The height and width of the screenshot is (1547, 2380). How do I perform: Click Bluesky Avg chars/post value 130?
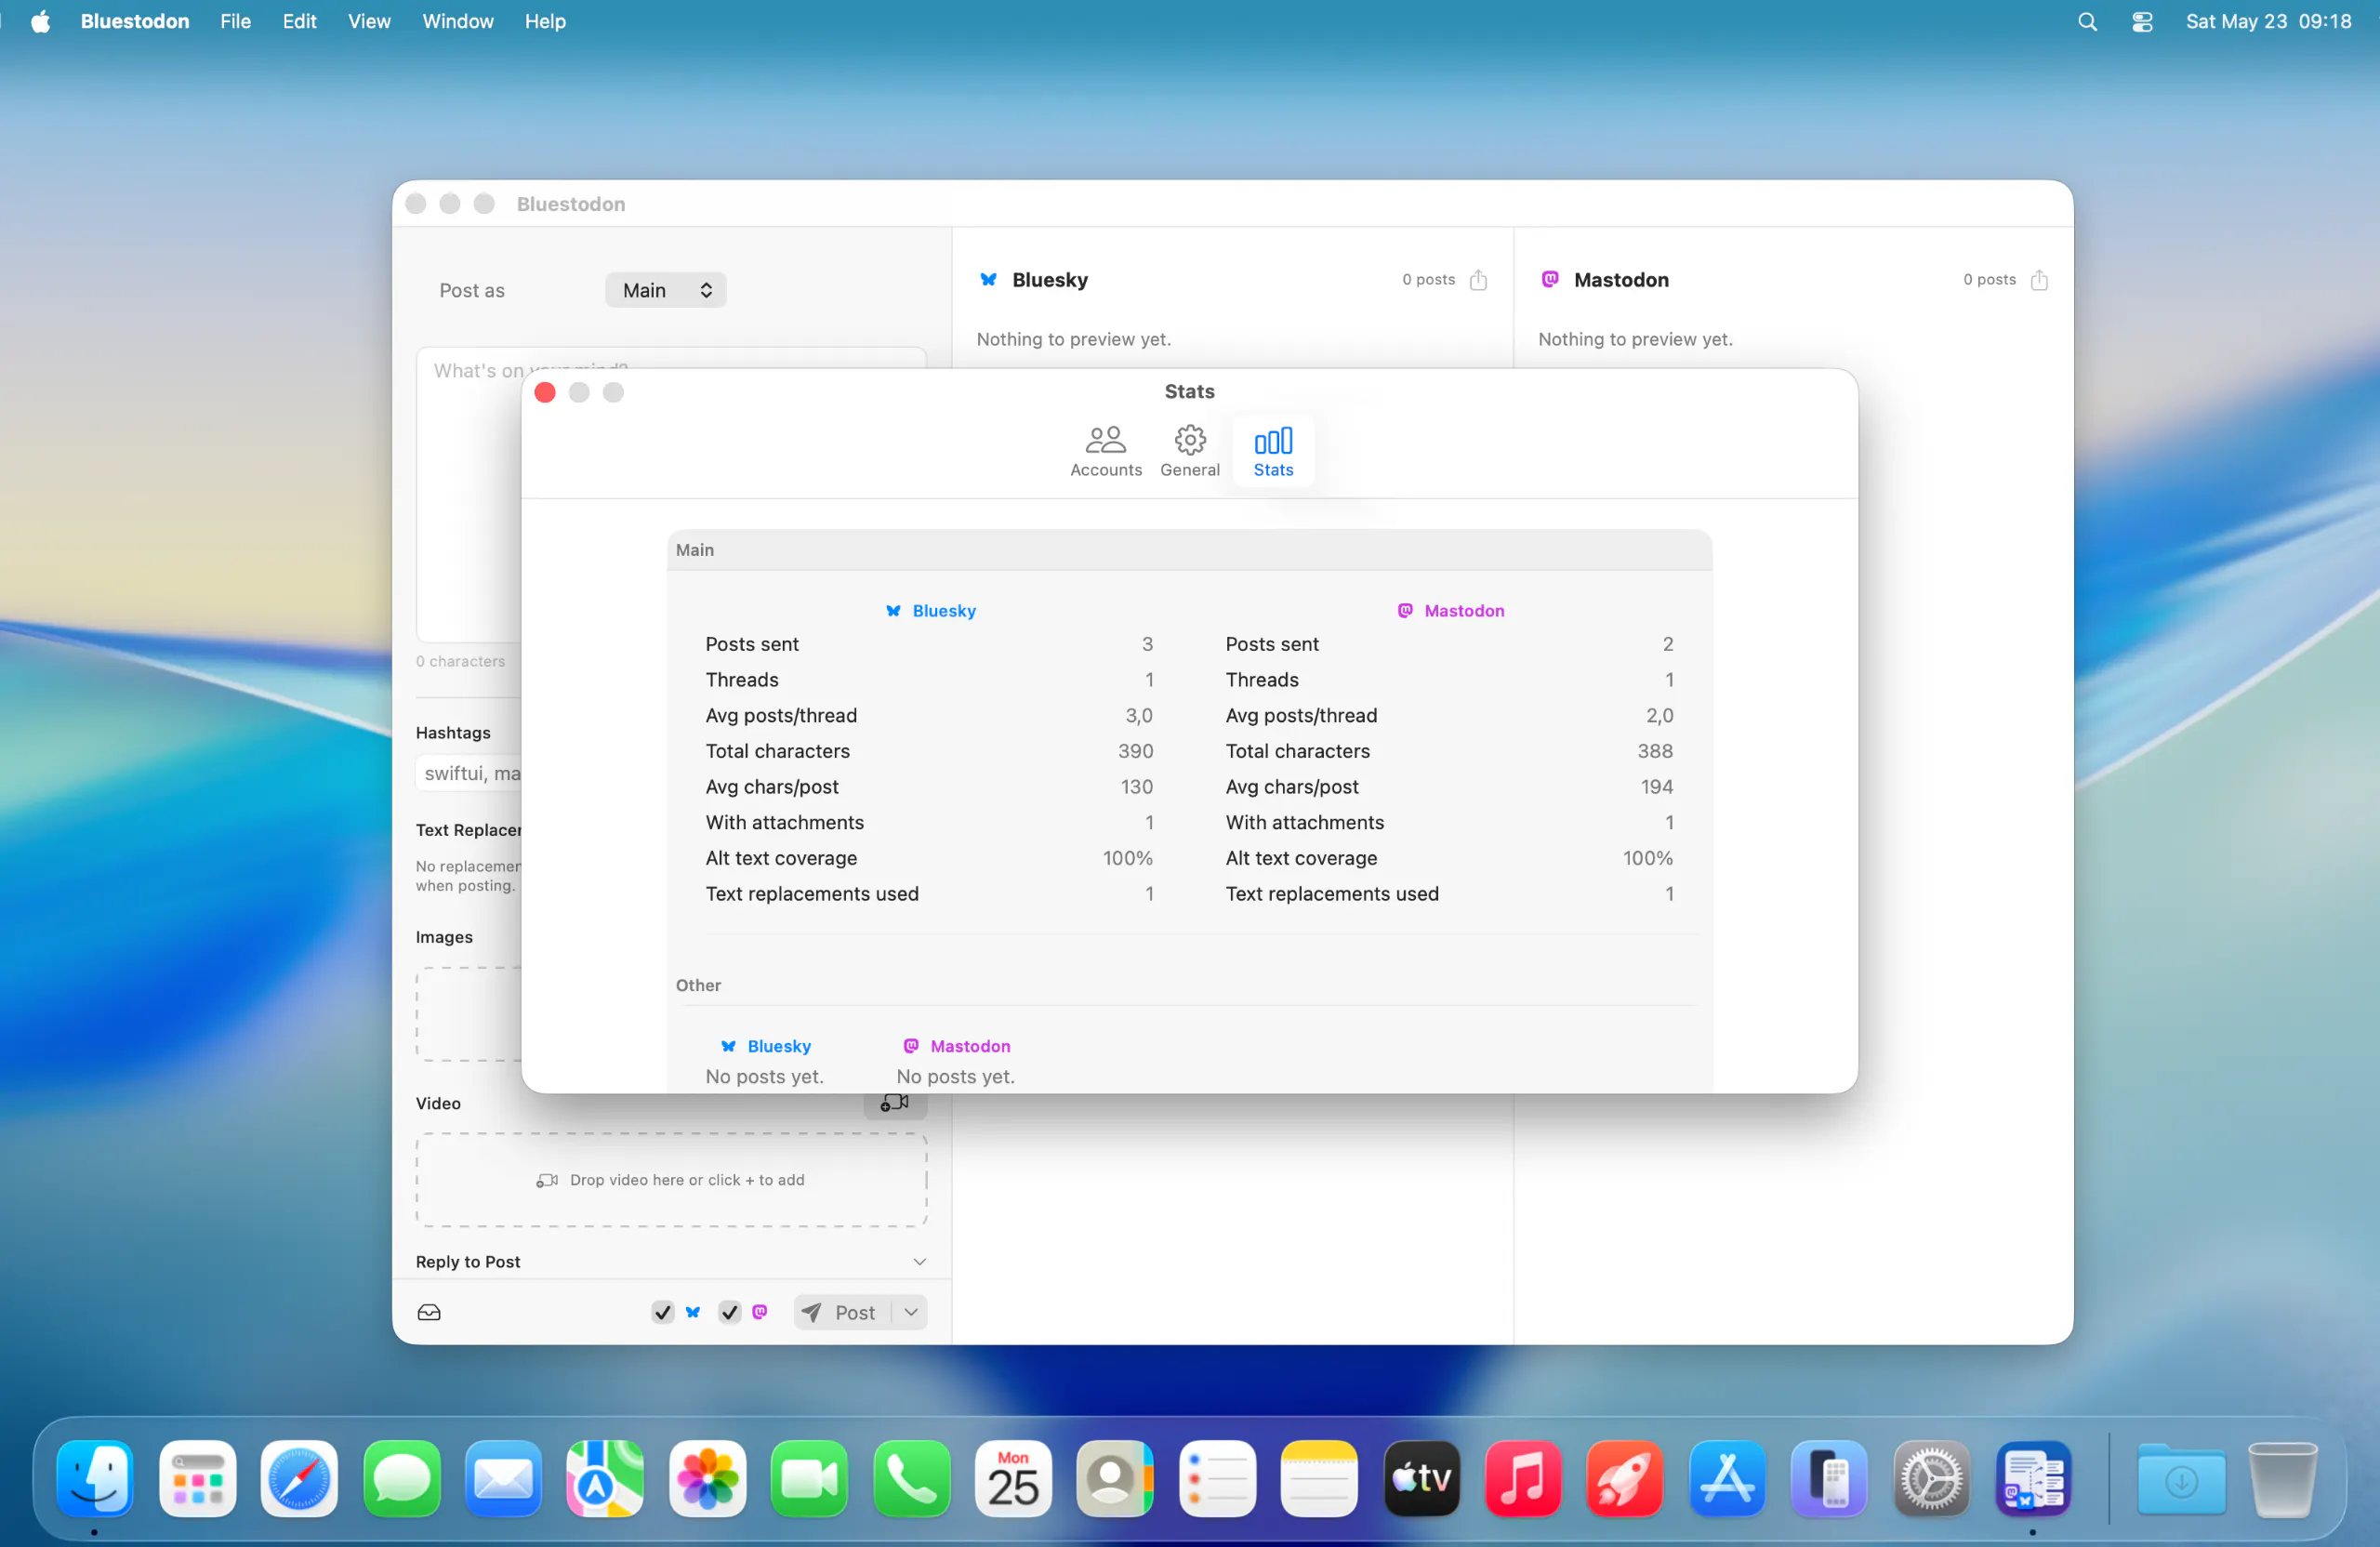tap(1136, 787)
